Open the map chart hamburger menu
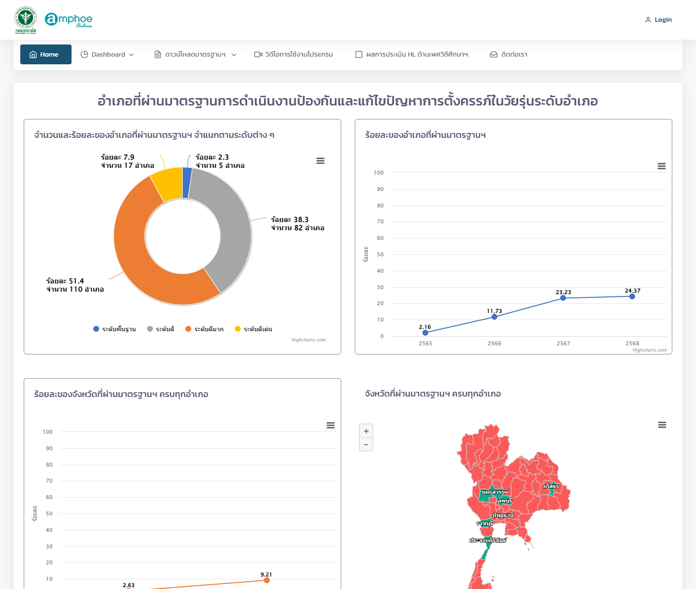 click(x=662, y=425)
